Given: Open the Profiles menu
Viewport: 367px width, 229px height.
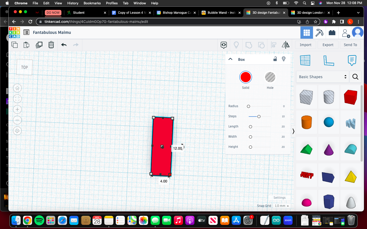Looking at the screenshot, I should pyautogui.click(x=112, y=3).
